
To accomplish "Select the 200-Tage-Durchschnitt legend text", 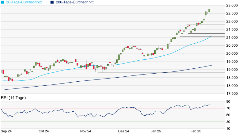I will click(75, 2).
